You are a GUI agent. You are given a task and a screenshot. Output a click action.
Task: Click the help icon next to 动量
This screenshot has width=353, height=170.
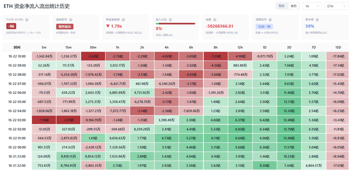[x=215, y=20]
